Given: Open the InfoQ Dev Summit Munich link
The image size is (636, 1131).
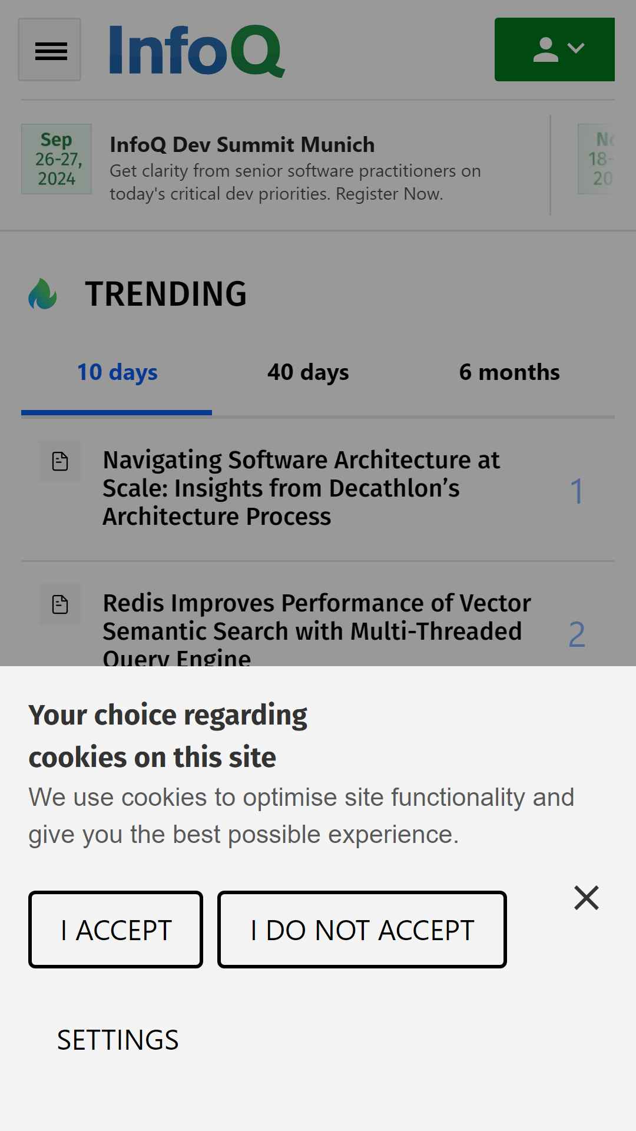Looking at the screenshot, I should [x=242, y=145].
